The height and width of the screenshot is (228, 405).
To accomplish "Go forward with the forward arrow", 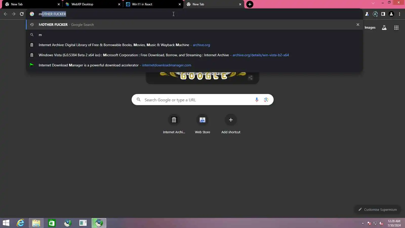I will click(x=14, y=14).
